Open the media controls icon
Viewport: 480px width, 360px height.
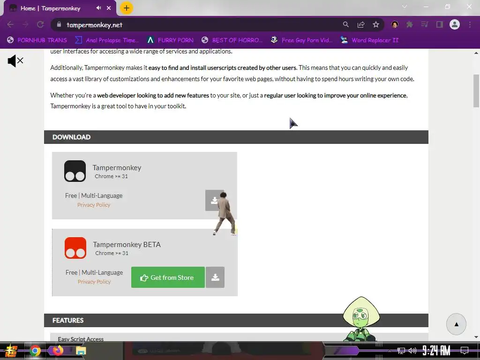(x=425, y=24)
